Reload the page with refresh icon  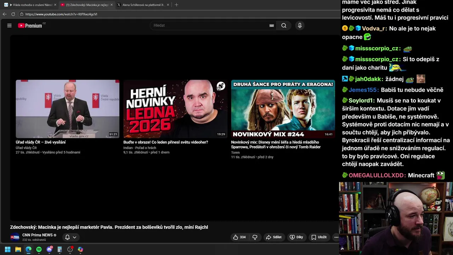coord(13,14)
